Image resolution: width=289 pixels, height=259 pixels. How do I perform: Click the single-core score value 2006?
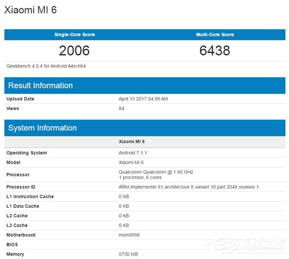click(x=74, y=51)
